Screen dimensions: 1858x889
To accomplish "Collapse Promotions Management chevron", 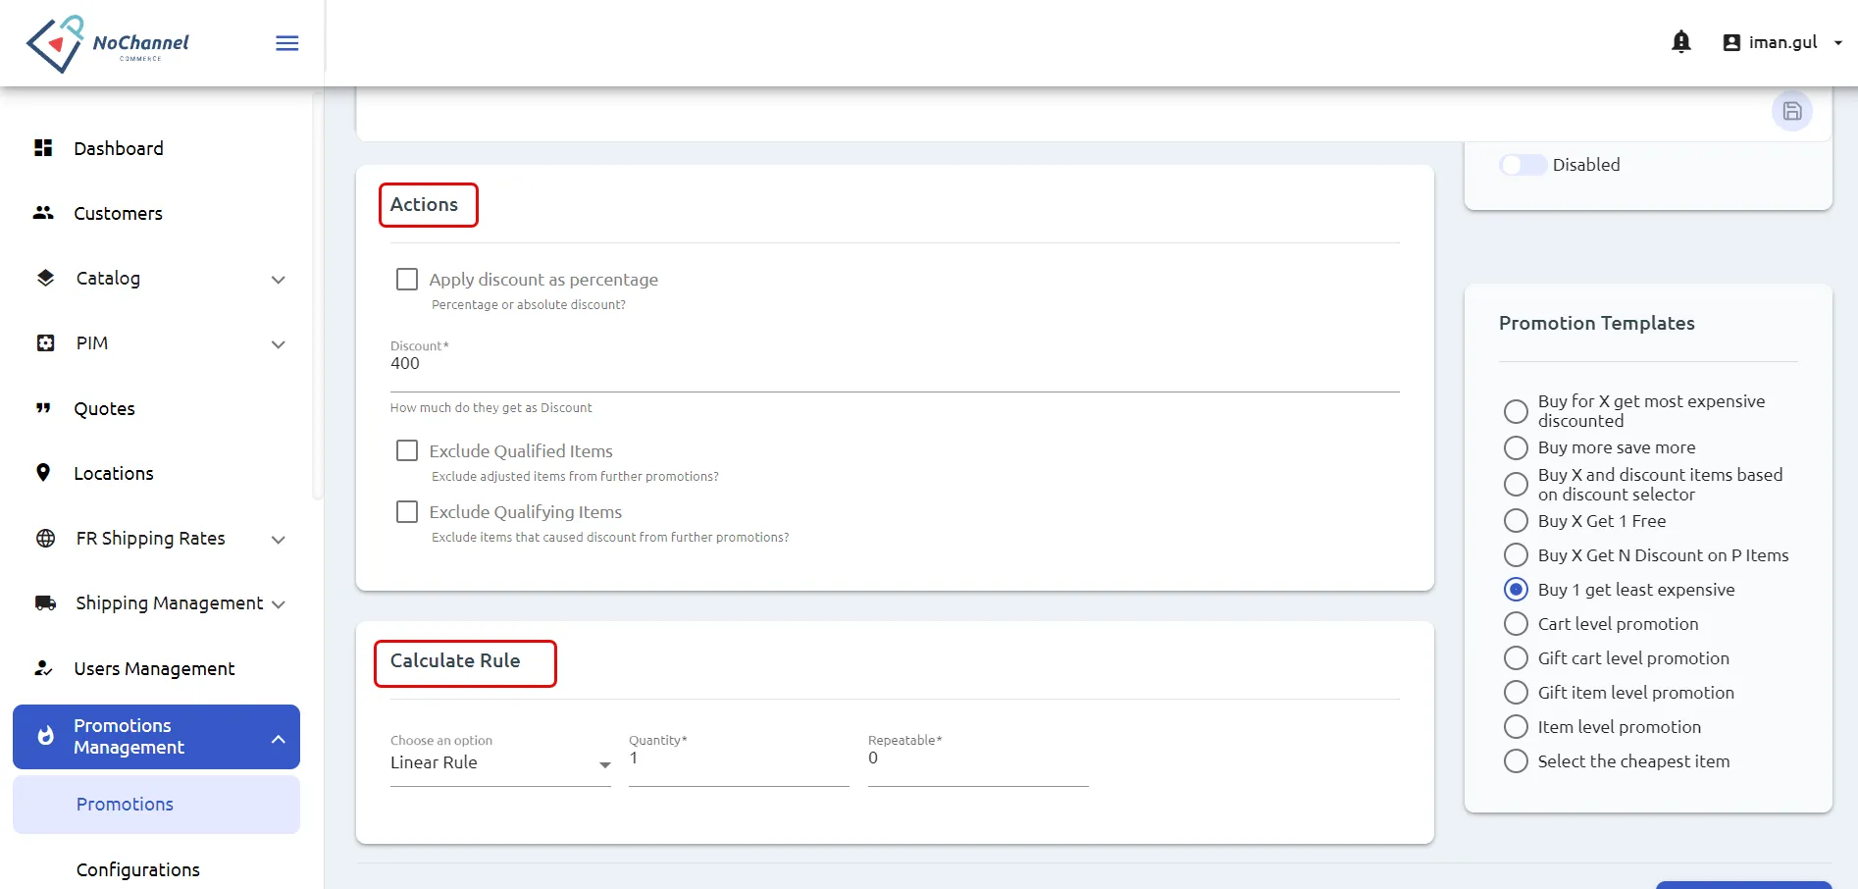I will coord(279,739).
